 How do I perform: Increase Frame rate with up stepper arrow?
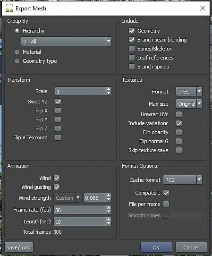(109, 207)
